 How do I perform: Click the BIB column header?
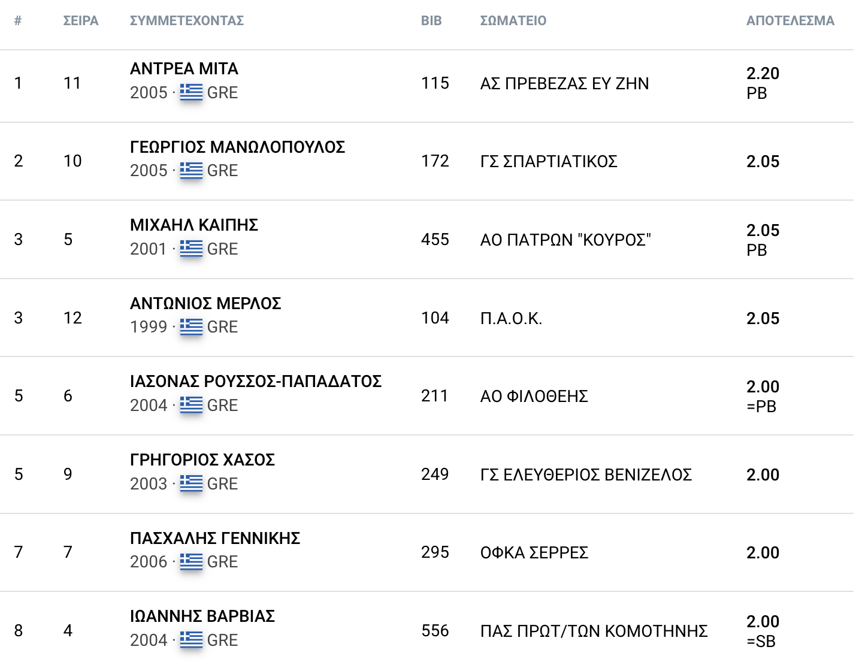[x=431, y=21]
